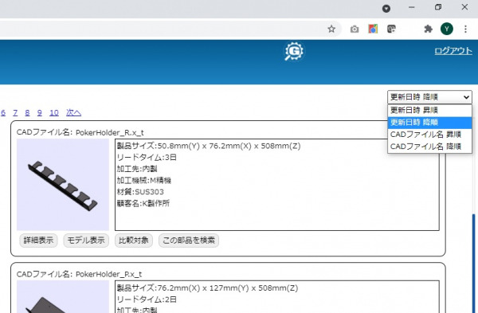Open the colorful square extension icon
478x313 pixels.
[x=373, y=29]
